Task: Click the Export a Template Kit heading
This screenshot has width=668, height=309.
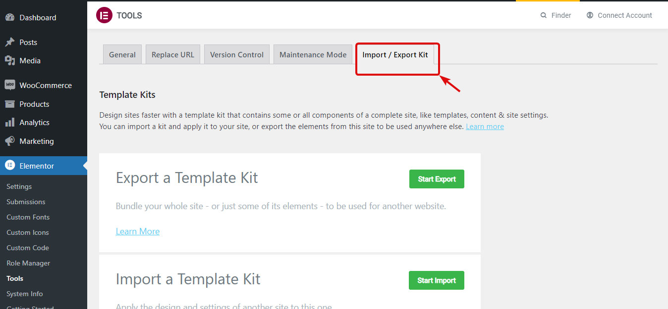Action: [187, 177]
